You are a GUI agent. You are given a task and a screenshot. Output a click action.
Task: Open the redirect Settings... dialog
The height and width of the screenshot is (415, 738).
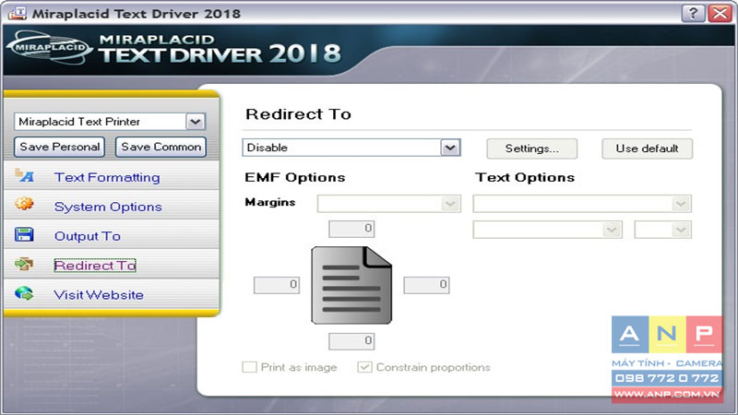(532, 148)
